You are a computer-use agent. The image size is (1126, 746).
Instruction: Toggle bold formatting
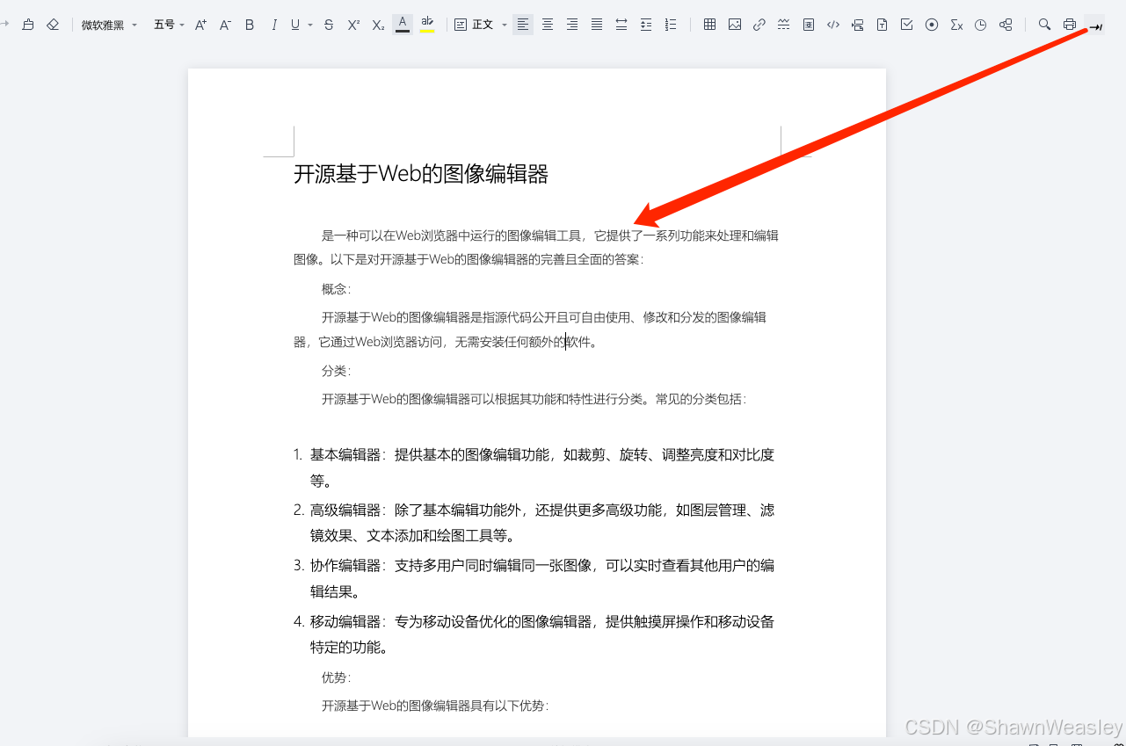click(250, 25)
